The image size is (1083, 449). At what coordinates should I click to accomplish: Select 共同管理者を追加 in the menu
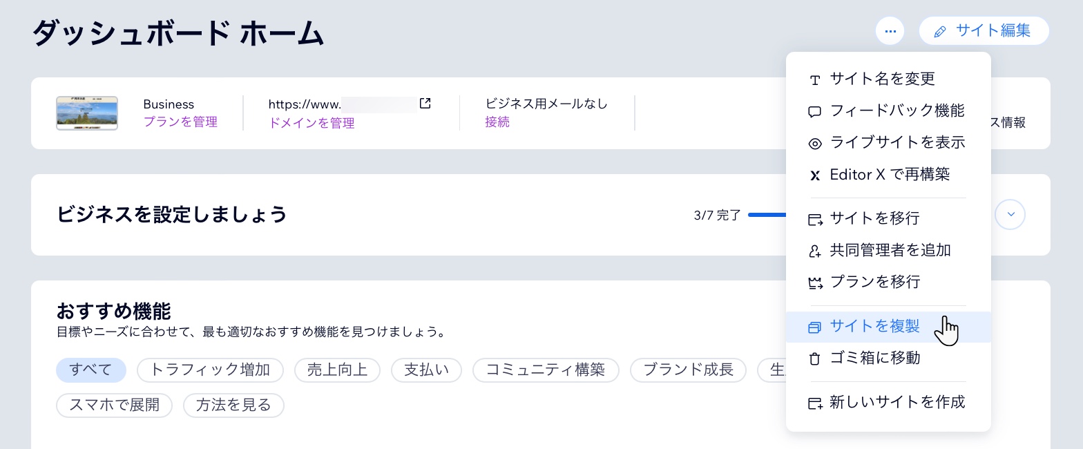tap(890, 250)
